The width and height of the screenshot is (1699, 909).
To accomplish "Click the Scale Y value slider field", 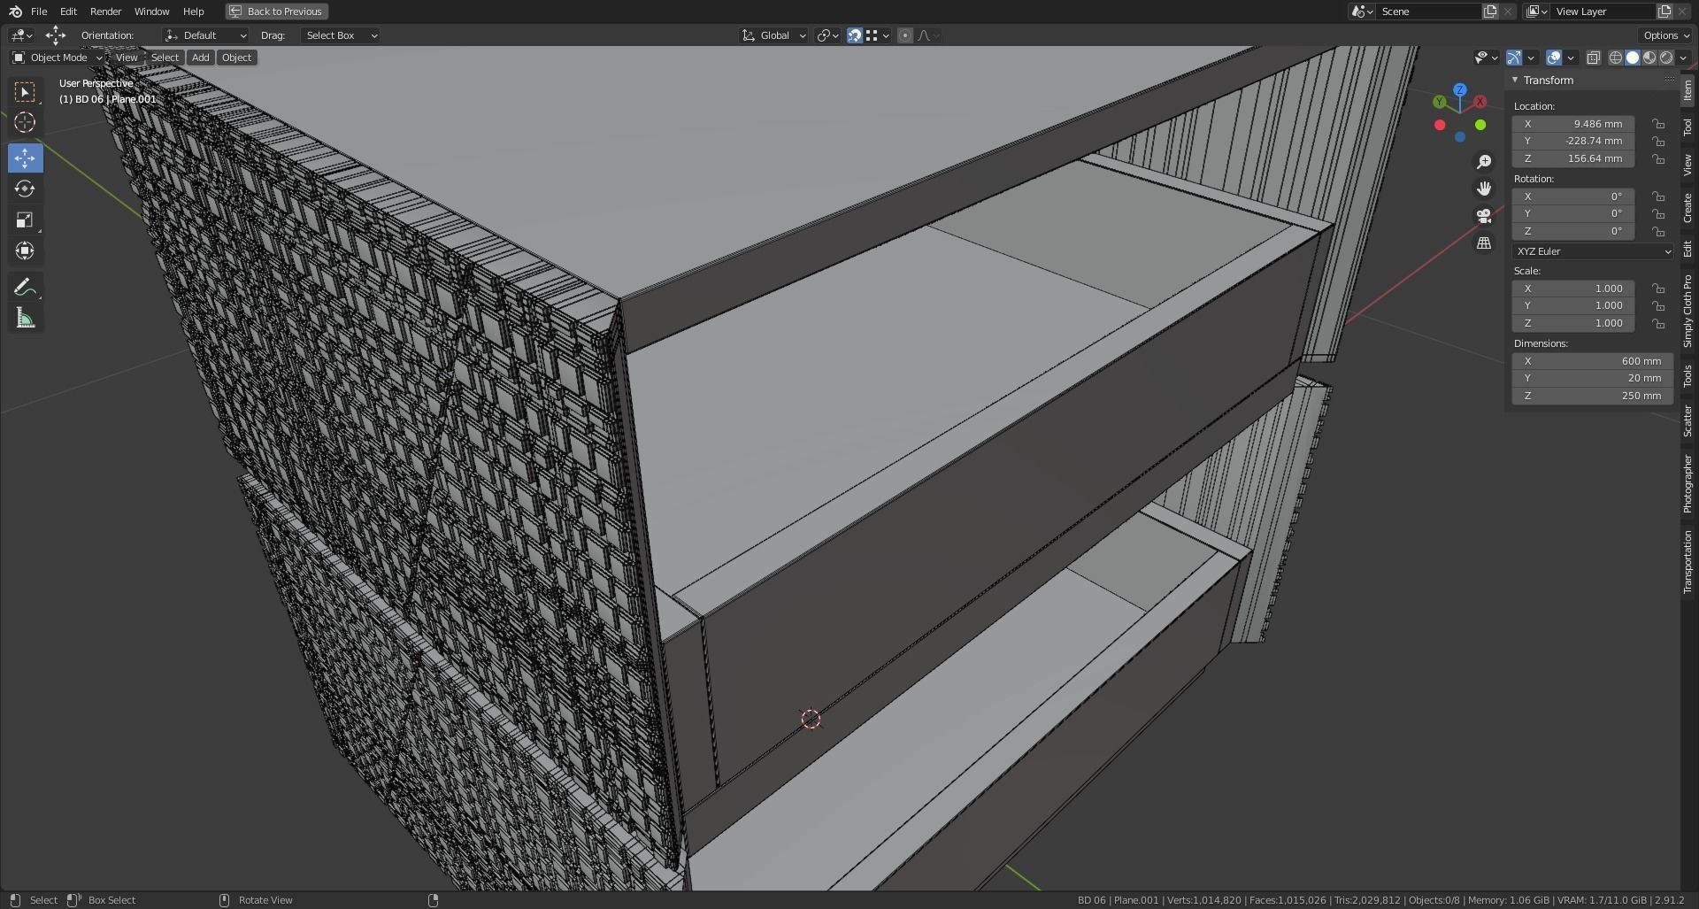I will 1572,306.
